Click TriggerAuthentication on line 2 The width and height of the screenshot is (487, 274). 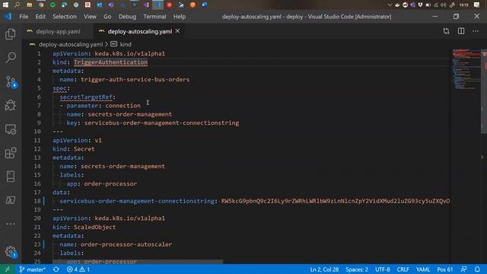(x=110, y=62)
